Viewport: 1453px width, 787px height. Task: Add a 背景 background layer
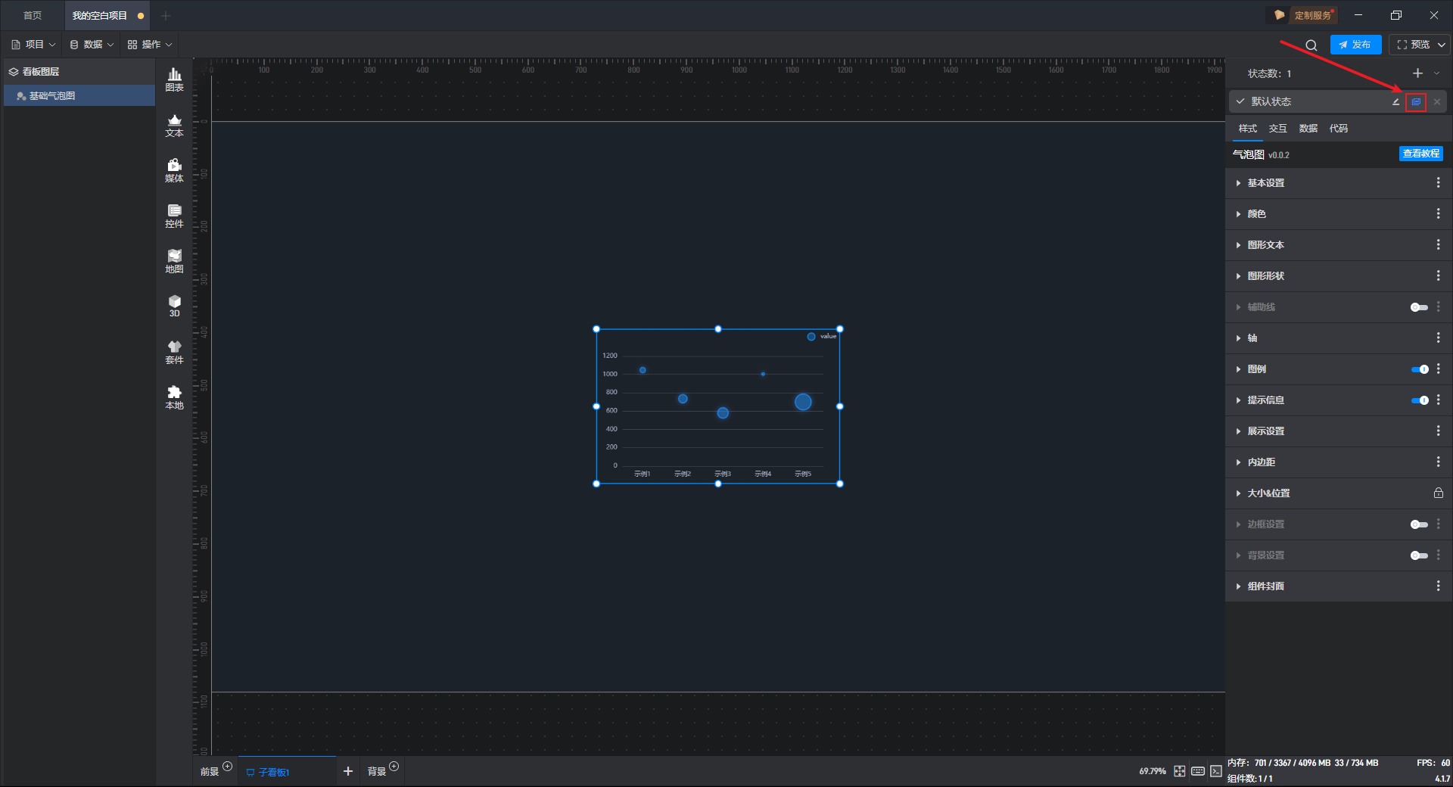(394, 767)
